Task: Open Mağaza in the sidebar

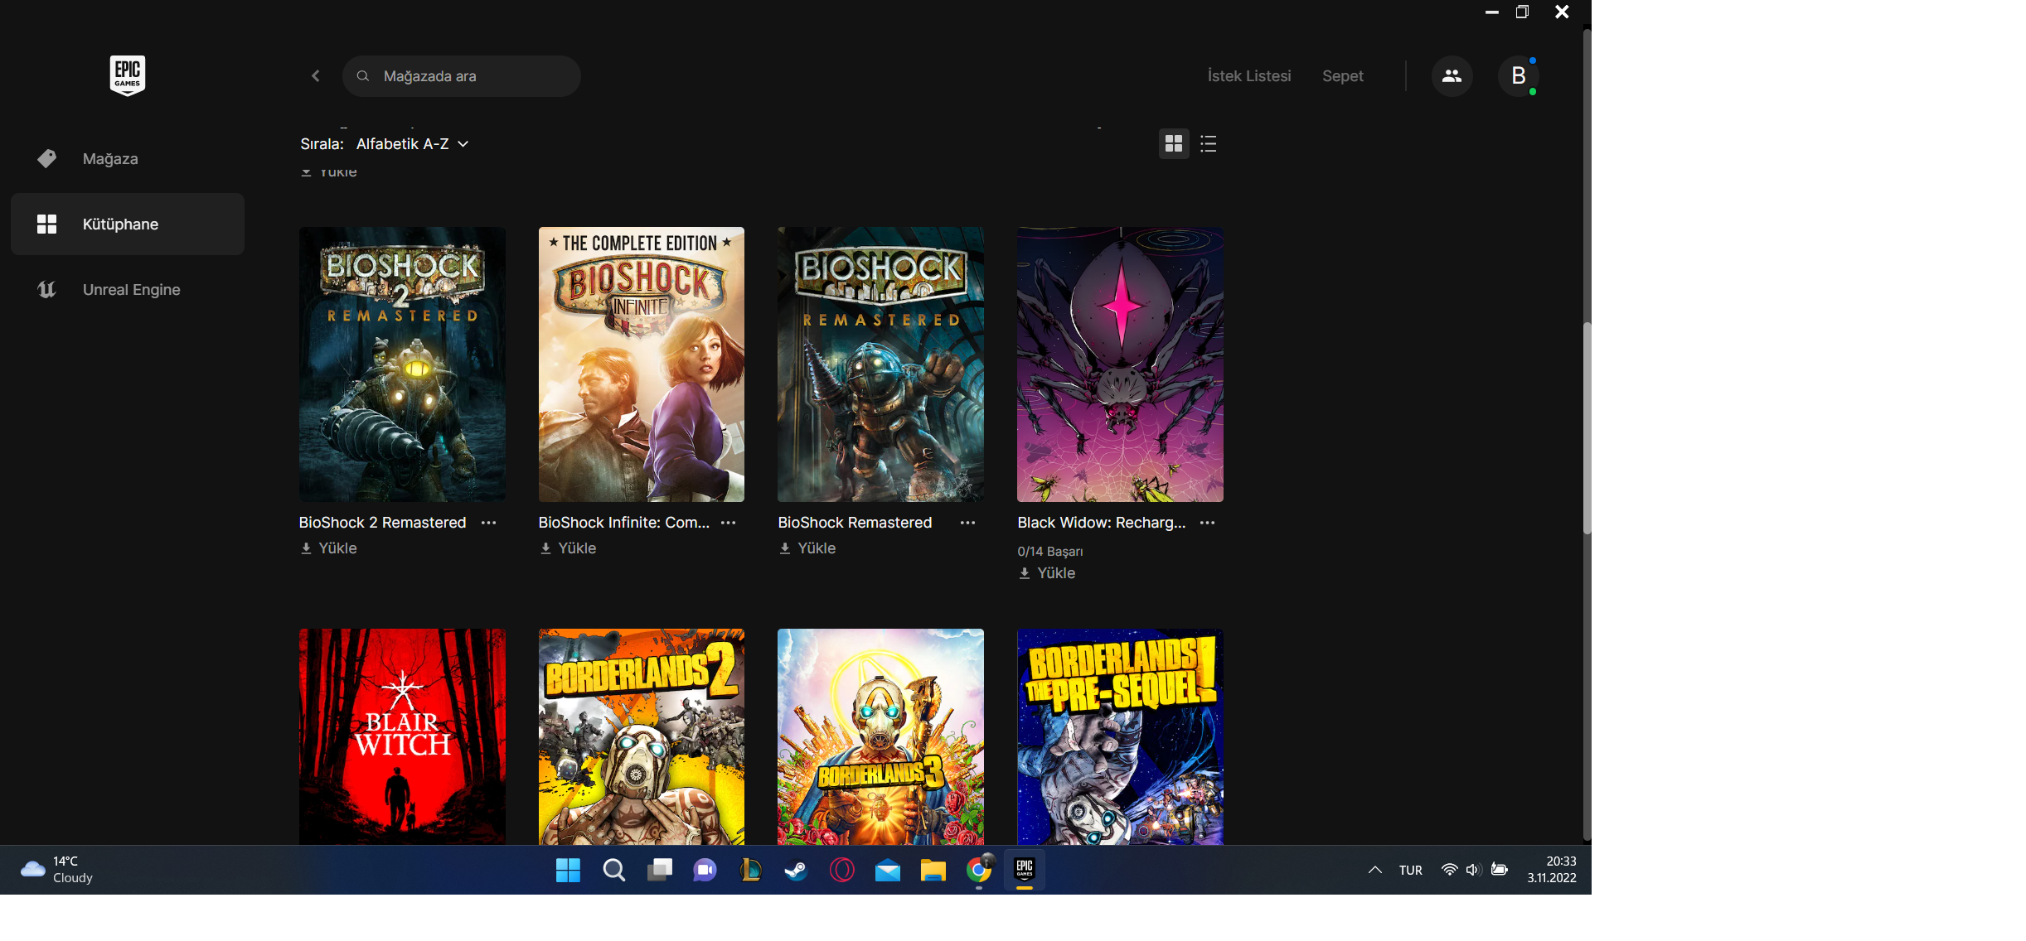Action: pos(128,159)
